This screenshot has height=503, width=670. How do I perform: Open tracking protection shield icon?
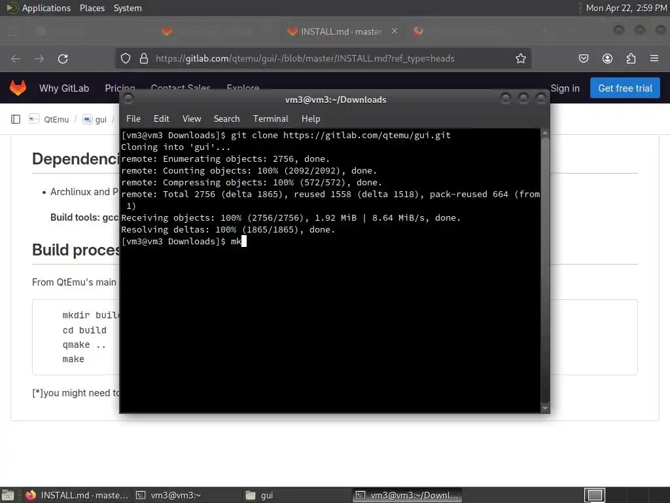point(125,58)
